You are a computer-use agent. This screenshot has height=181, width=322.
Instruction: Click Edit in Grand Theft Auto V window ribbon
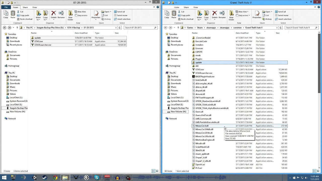coord(265,15)
